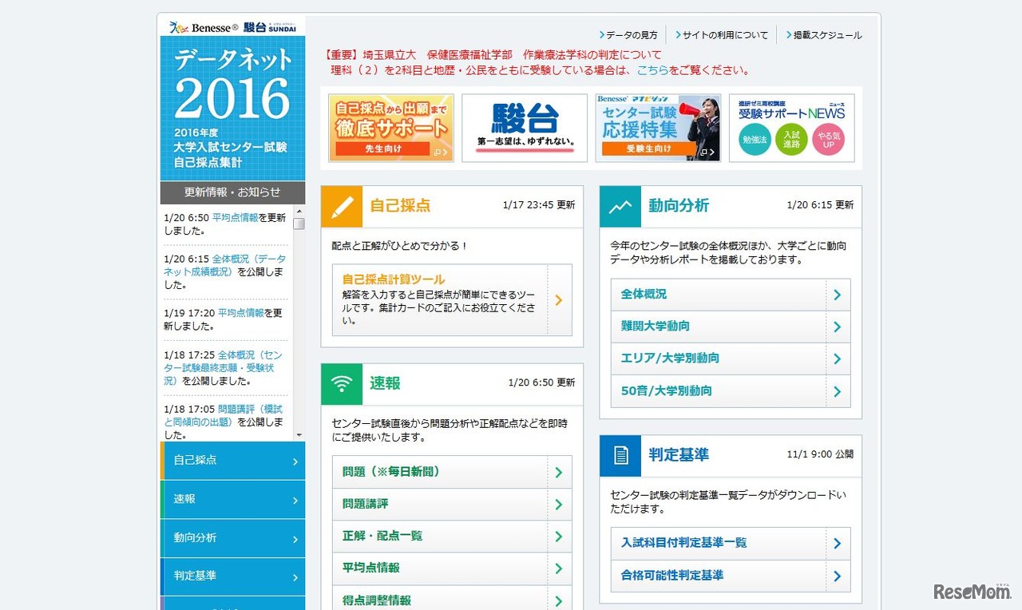Click the arrow on the 難関大学動向 row
1022x610 pixels.
click(838, 327)
